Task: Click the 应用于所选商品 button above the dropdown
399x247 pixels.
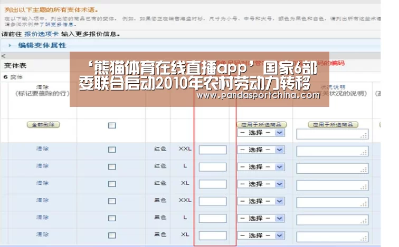Action: pos(262,124)
